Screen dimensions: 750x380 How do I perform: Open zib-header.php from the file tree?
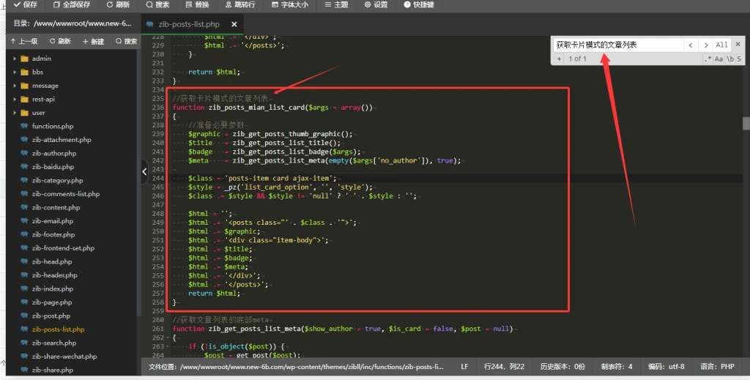point(54,275)
